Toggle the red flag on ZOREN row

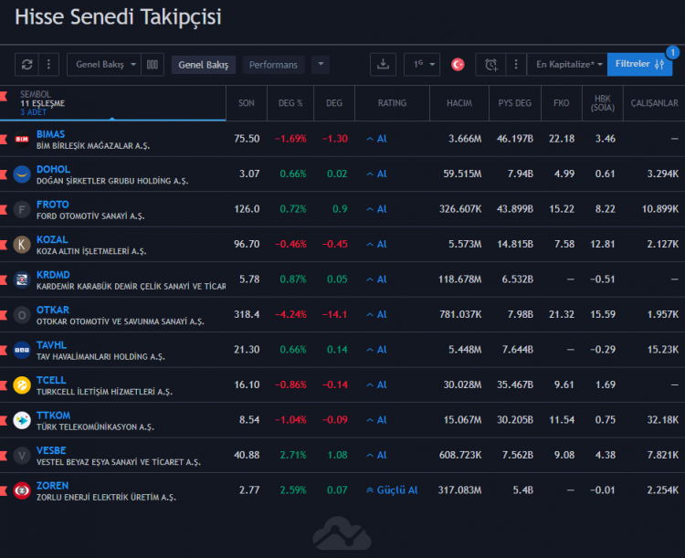[4, 490]
